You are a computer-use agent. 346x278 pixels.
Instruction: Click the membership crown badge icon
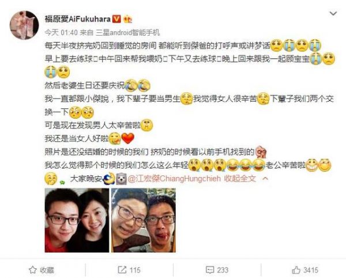(x=127, y=20)
